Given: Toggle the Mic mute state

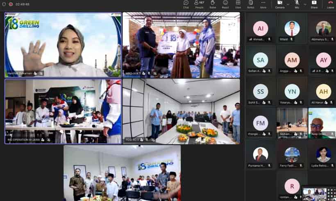Looking at the screenshot, I should [x=297, y=4].
